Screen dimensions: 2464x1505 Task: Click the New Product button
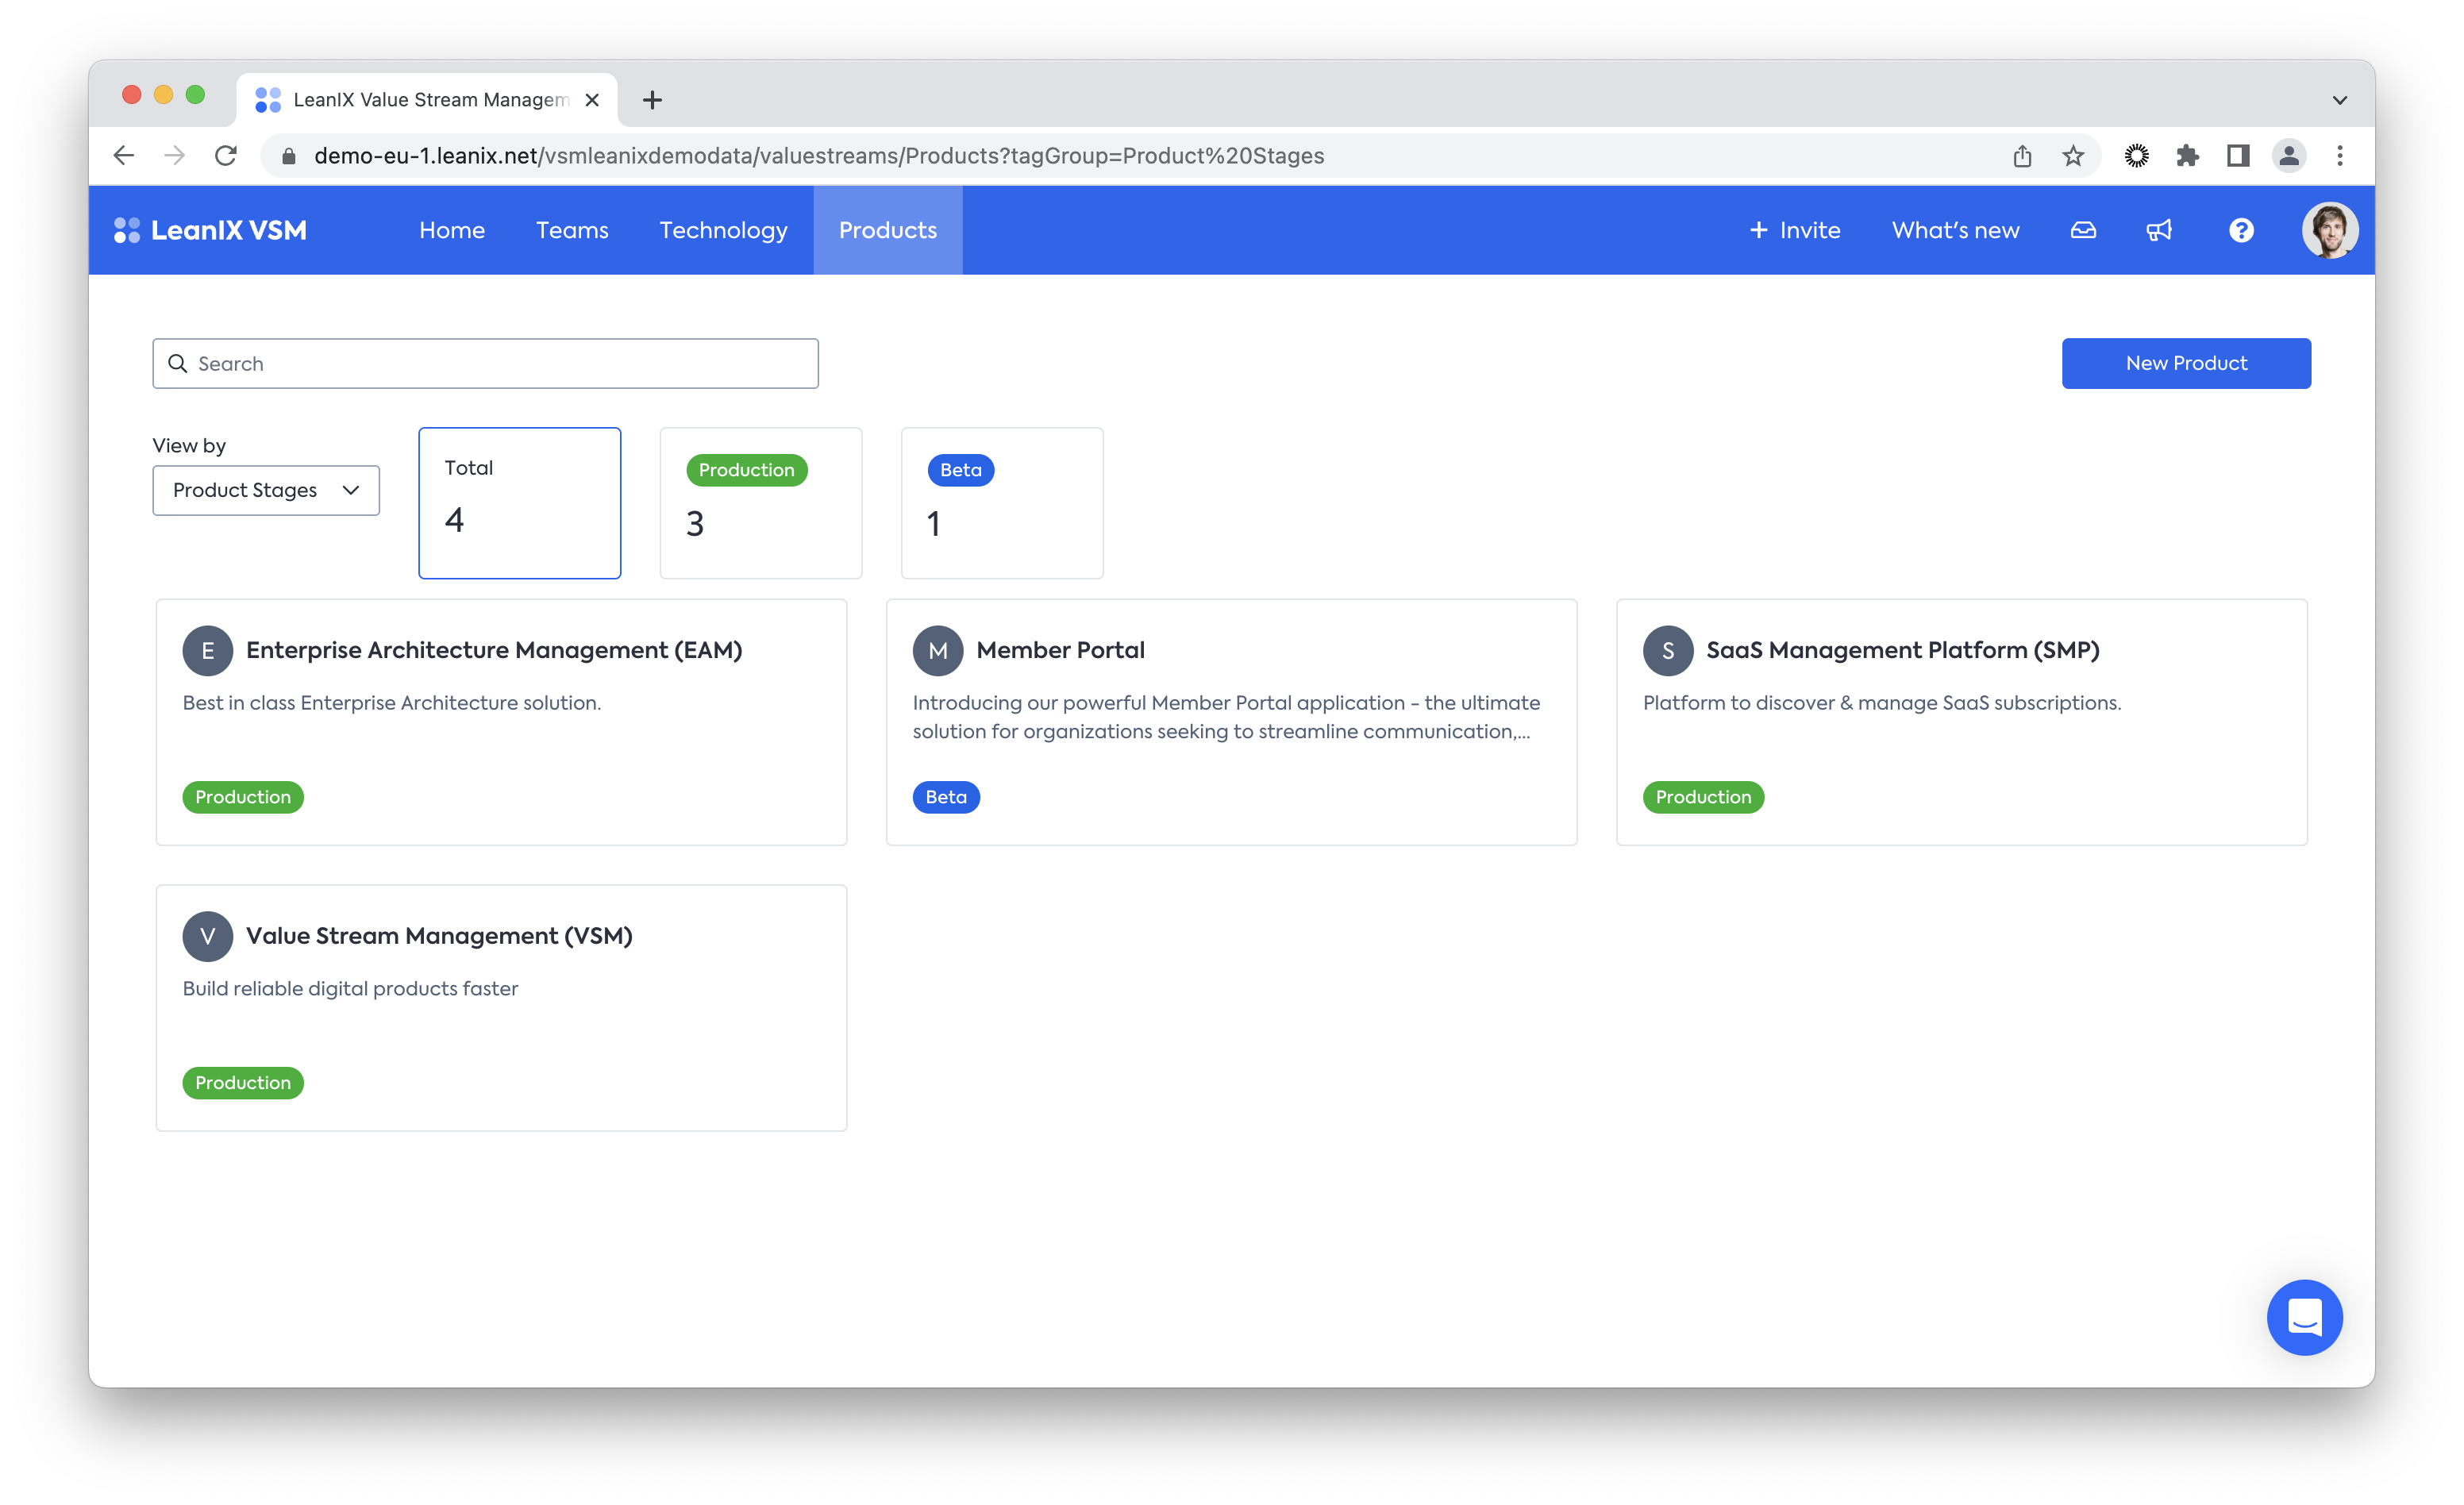(2185, 363)
